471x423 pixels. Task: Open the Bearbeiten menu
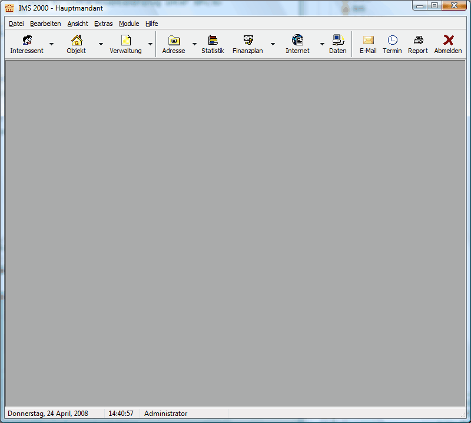coord(45,24)
